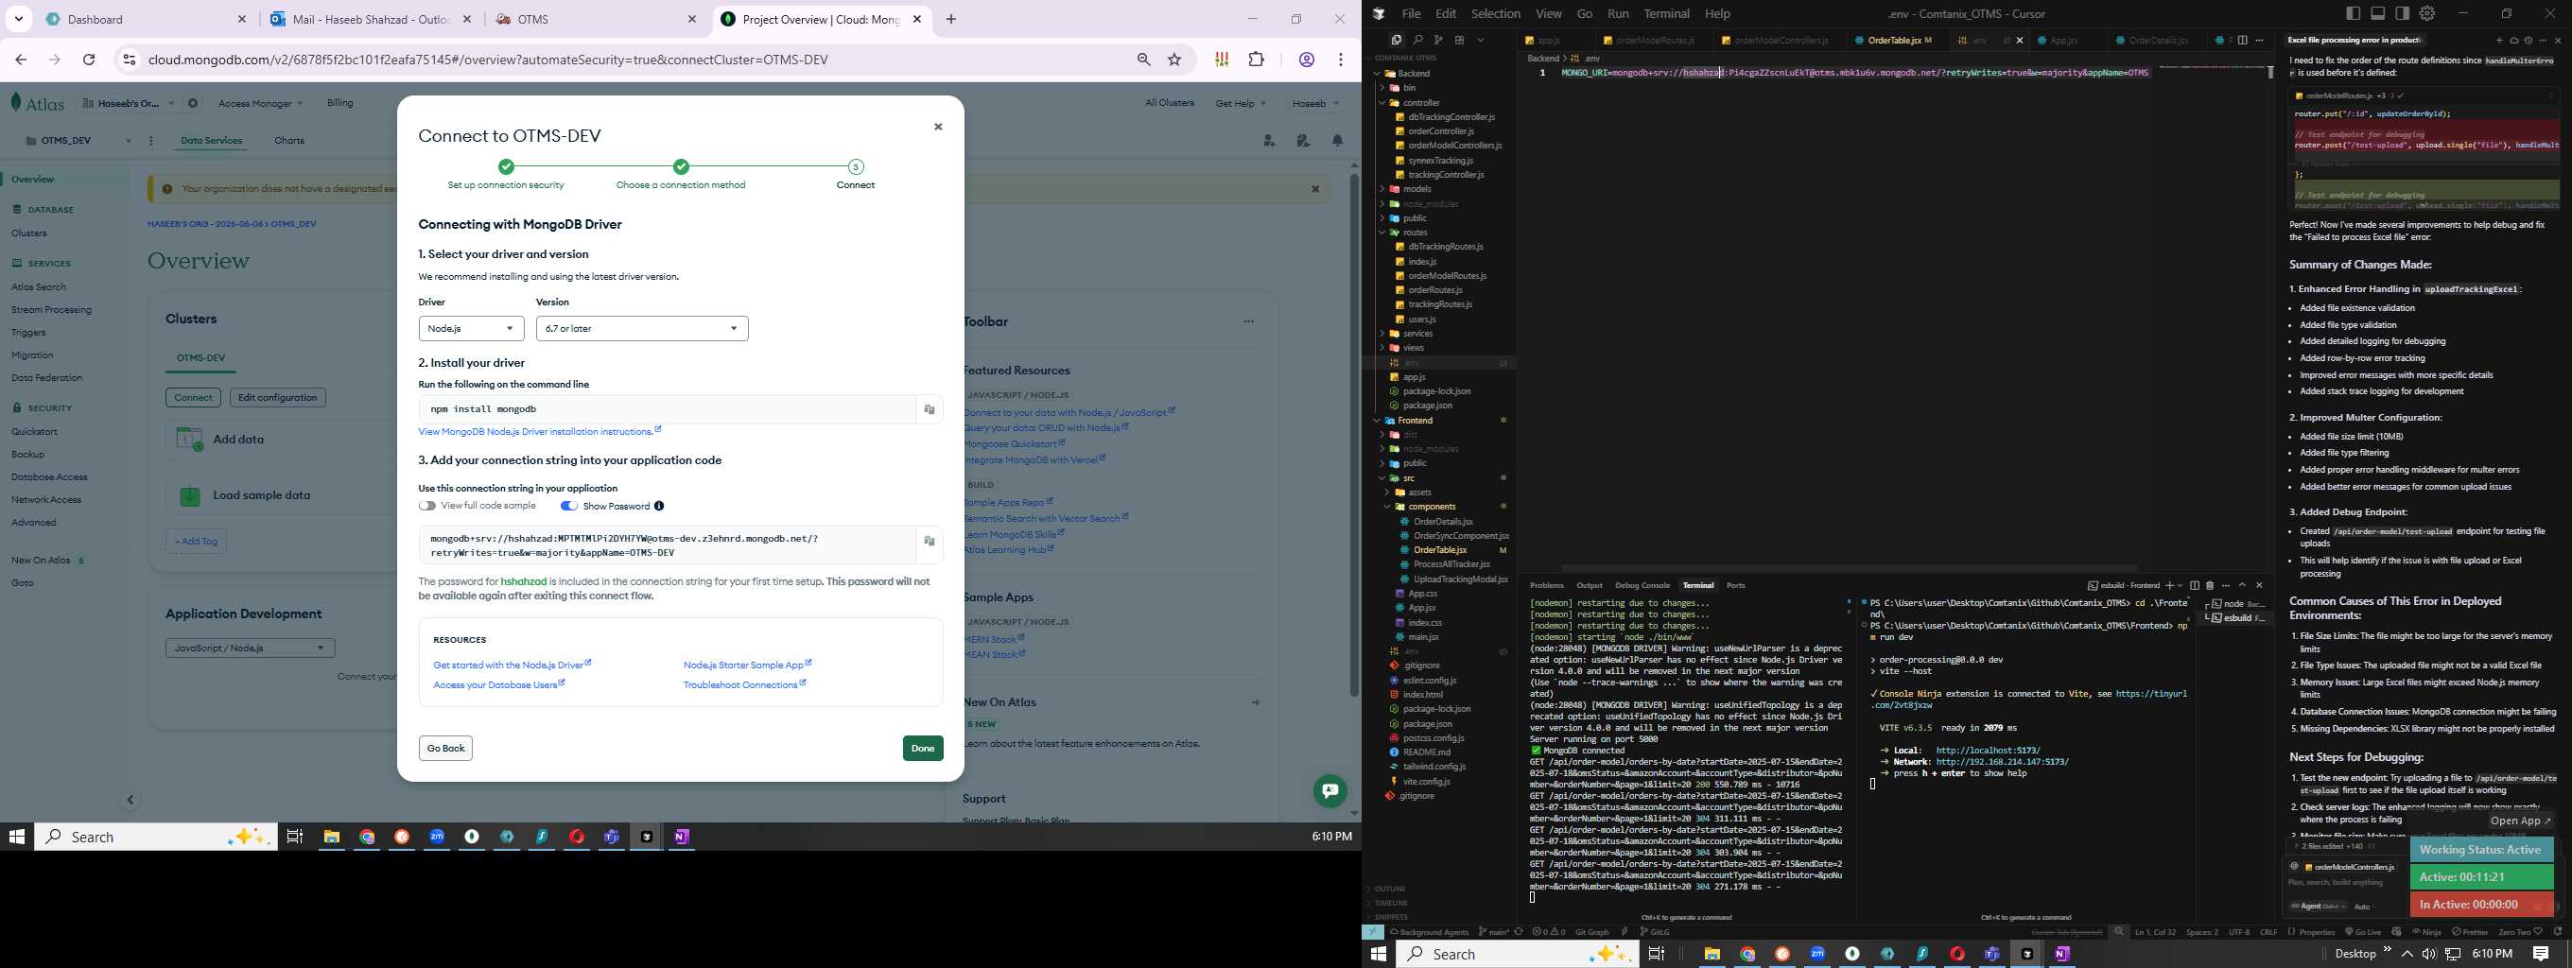Open Source Control view in Cursor
The image size is (2572, 968).
(x=1437, y=40)
